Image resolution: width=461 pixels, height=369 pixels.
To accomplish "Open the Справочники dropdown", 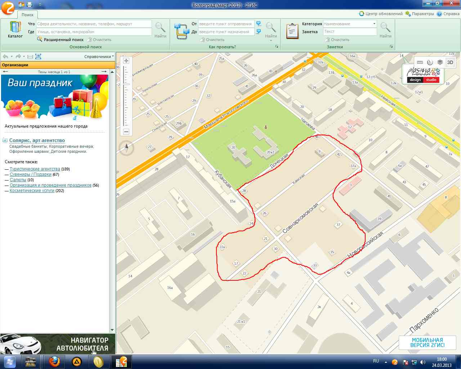I will click(99, 57).
